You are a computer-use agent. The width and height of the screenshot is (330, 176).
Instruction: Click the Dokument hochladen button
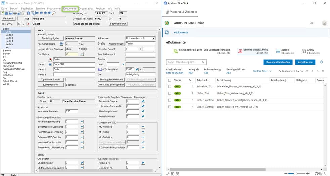[278, 62]
